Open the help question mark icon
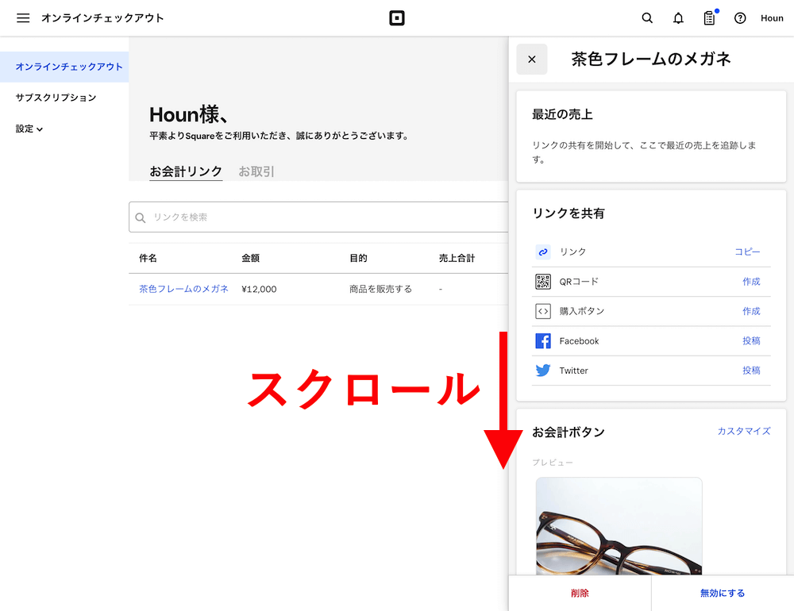Image resolution: width=794 pixels, height=611 pixels. [x=740, y=18]
